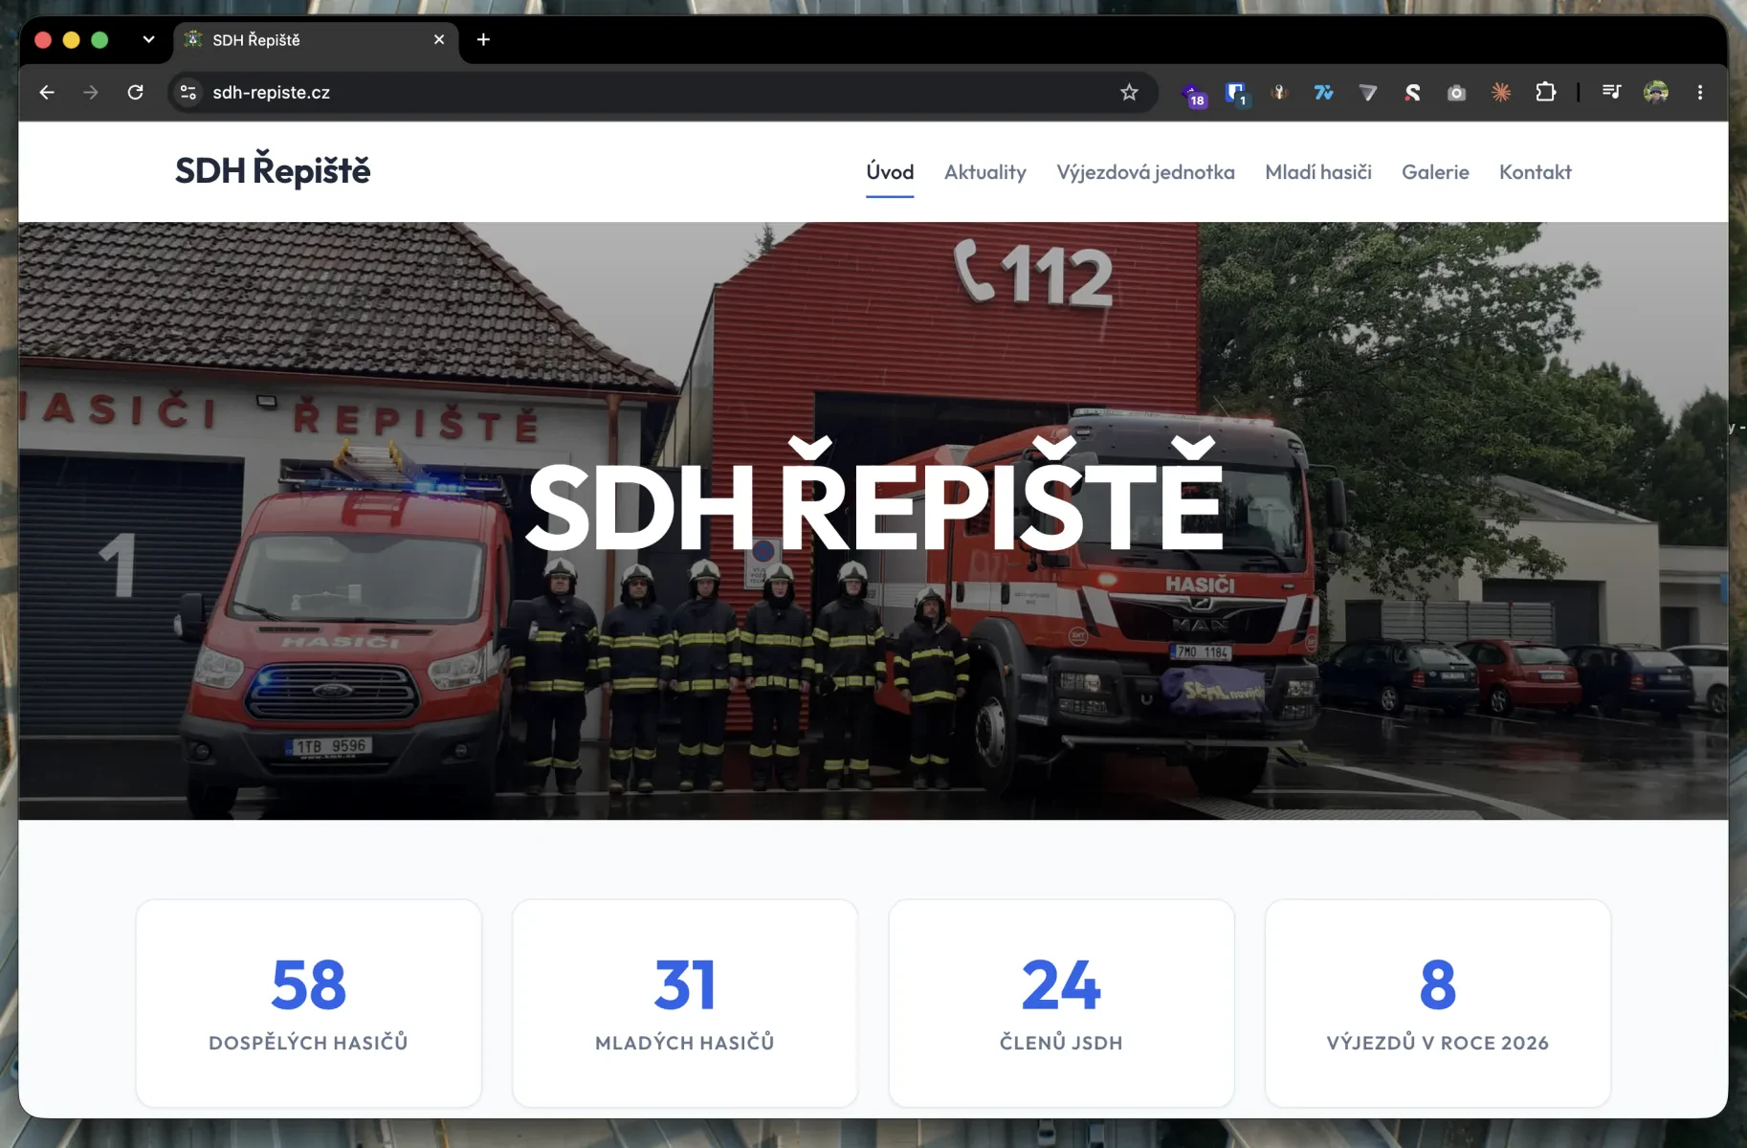1747x1148 pixels.
Task: Open the Extensions puzzle-piece menu
Action: (x=1545, y=93)
